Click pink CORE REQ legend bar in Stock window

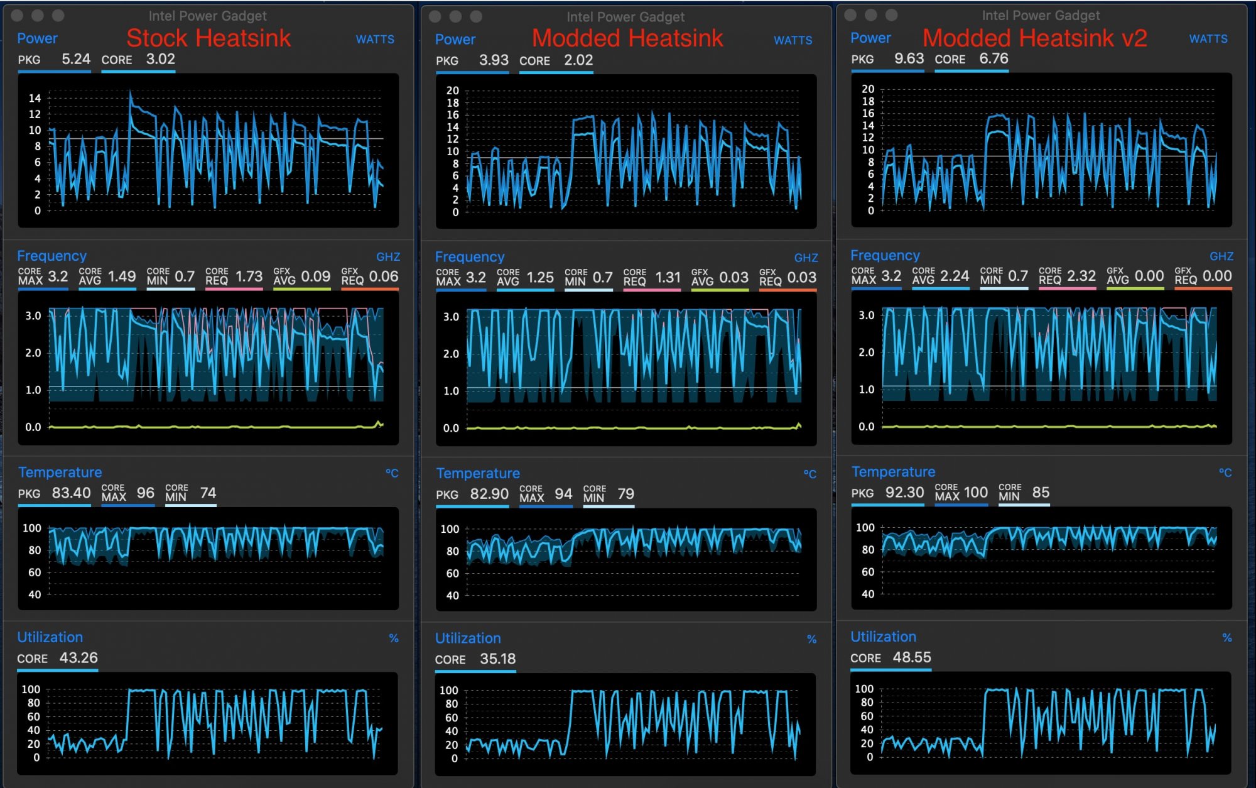[234, 289]
